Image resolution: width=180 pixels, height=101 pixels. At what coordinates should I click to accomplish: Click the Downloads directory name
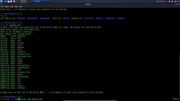(x=45, y=18)
